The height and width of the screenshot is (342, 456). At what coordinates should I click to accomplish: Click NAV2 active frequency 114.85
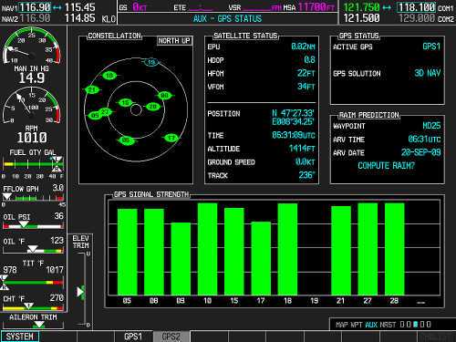pos(80,18)
